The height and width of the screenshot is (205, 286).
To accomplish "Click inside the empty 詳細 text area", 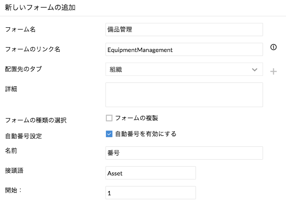I will (x=184, y=95).
